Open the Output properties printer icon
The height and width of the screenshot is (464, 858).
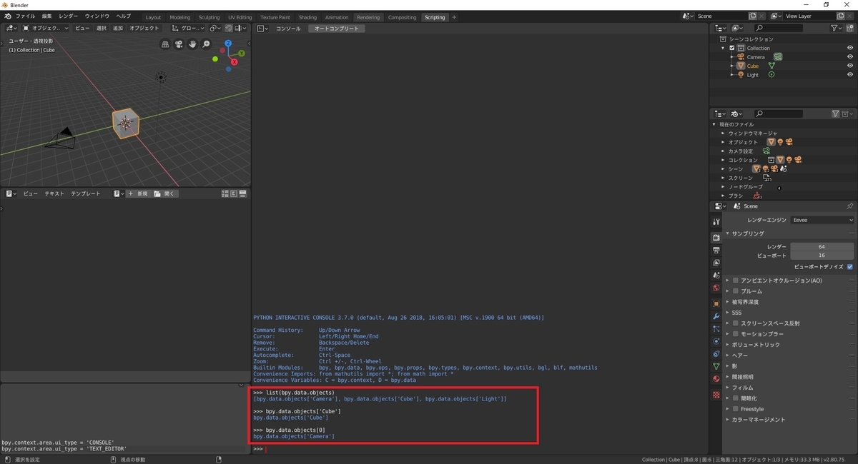pos(716,250)
